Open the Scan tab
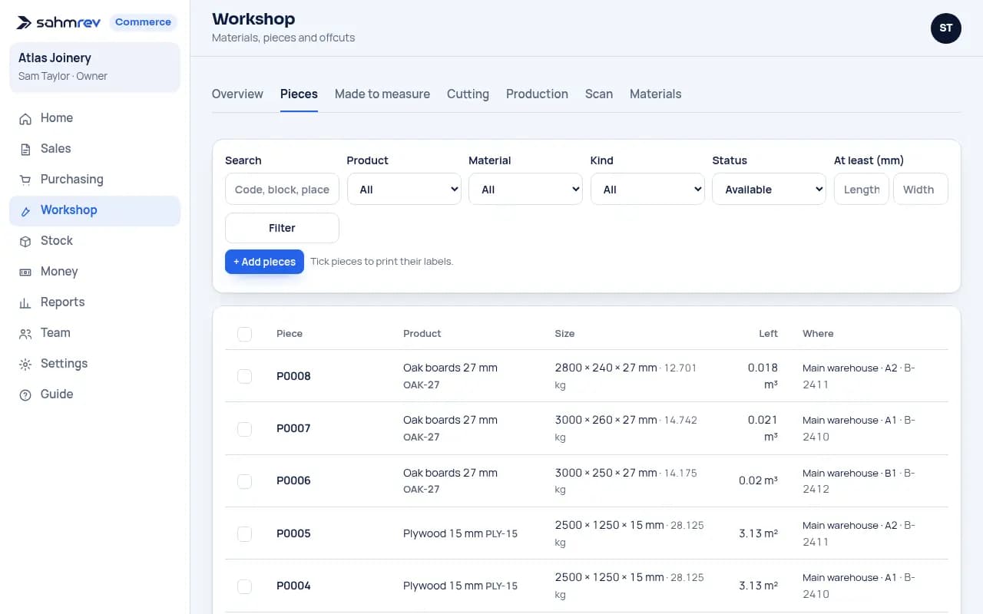 (x=599, y=94)
